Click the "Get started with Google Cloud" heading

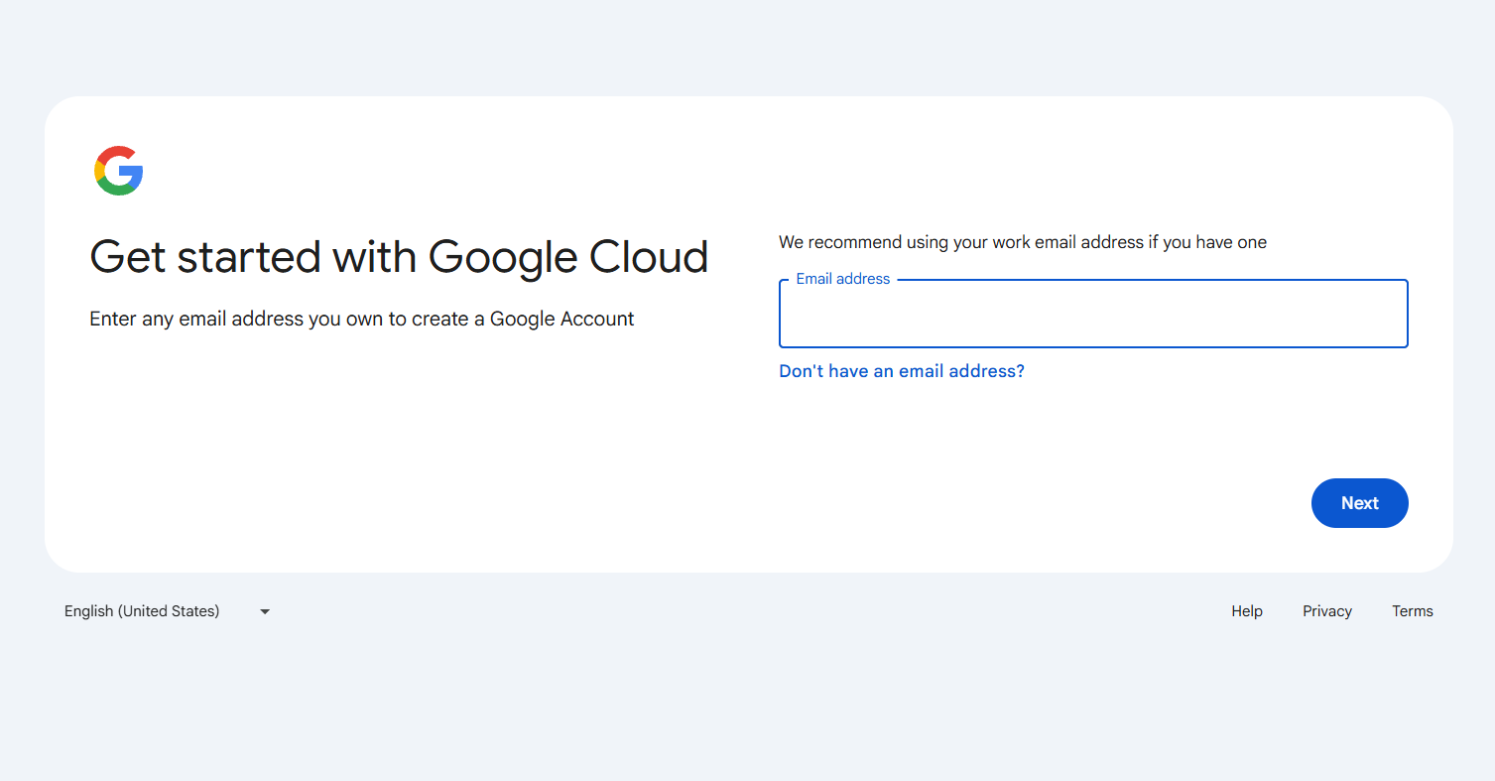(x=398, y=257)
